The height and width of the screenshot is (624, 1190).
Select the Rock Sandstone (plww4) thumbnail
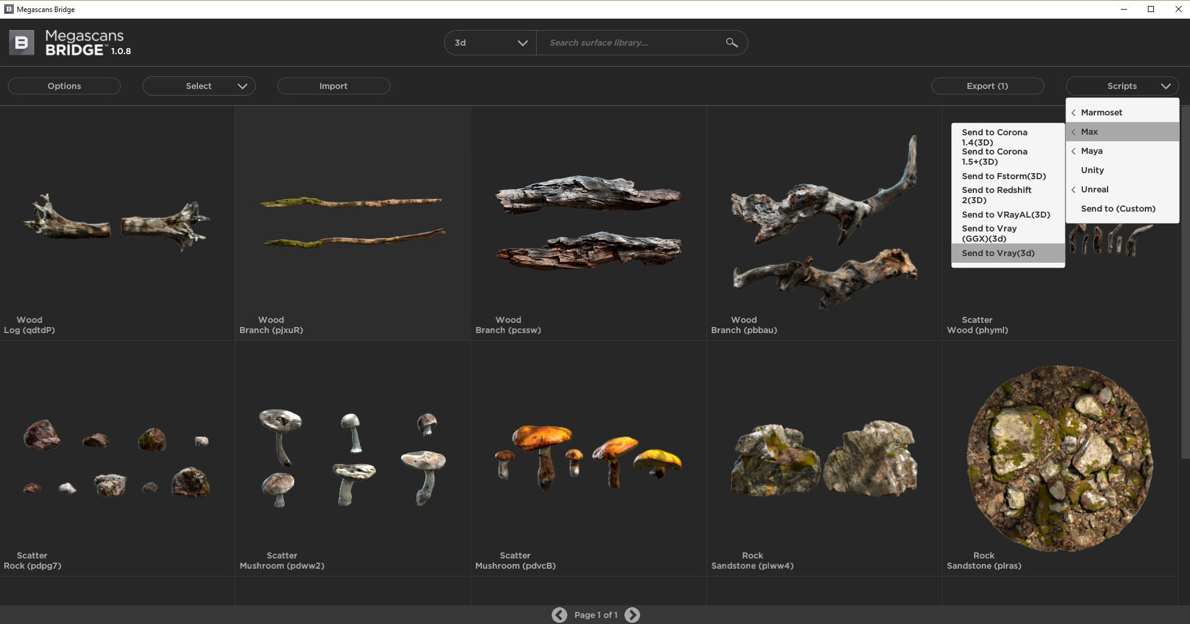tap(824, 459)
